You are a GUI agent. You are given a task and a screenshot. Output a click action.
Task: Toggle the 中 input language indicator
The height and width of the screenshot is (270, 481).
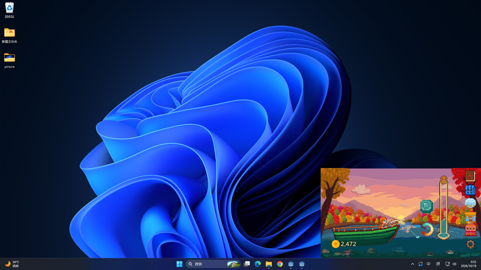429,264
